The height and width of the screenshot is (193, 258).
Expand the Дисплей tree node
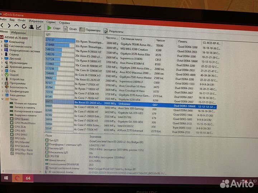point(2,58)
